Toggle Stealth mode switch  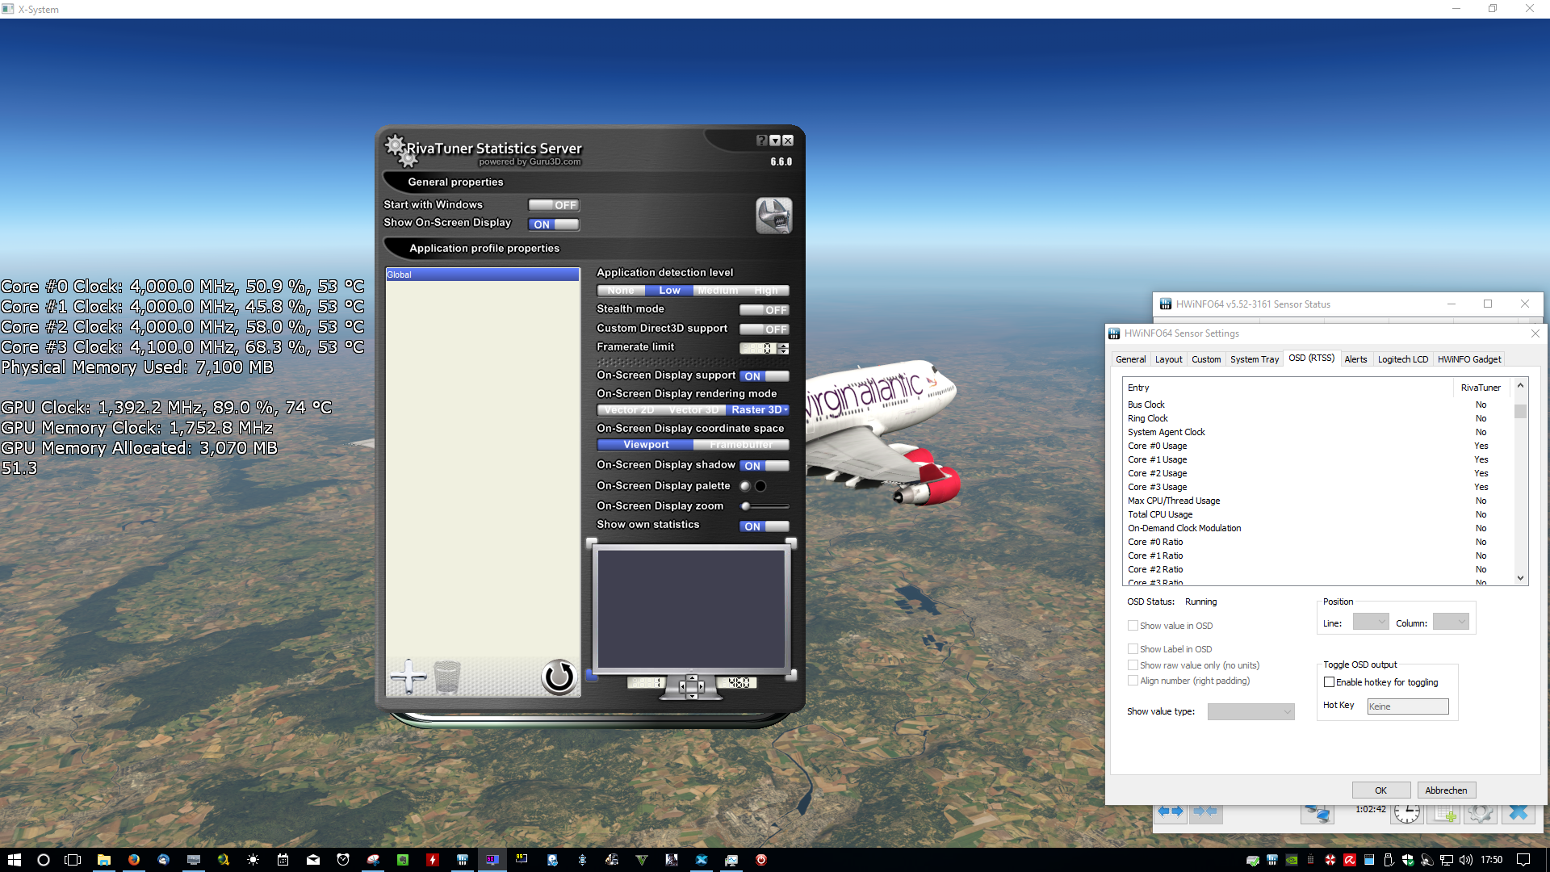(x=764, y=310)
